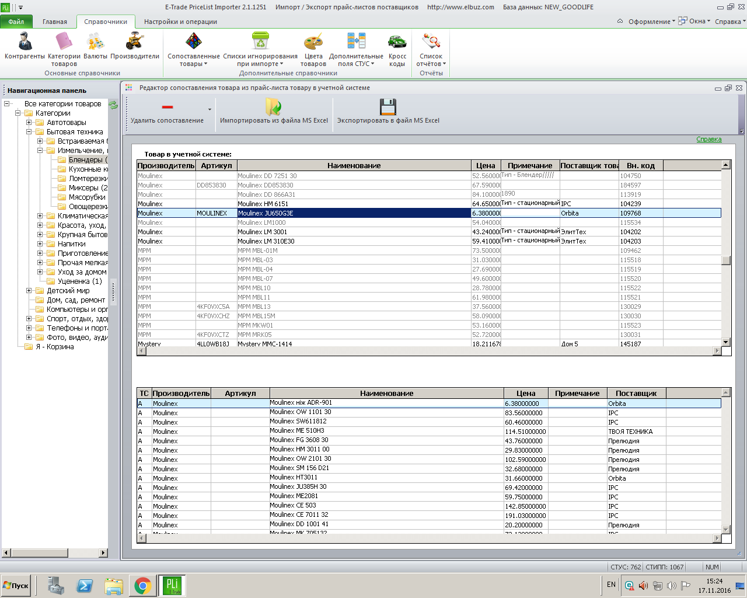Viewport: 747px width, 598px height.
Task: Select the Миксеры category
Action: click(x=88, y=188)
